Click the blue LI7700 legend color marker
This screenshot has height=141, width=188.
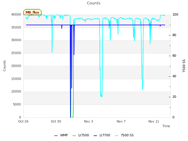pyautogui.click(x=95, y=136)
